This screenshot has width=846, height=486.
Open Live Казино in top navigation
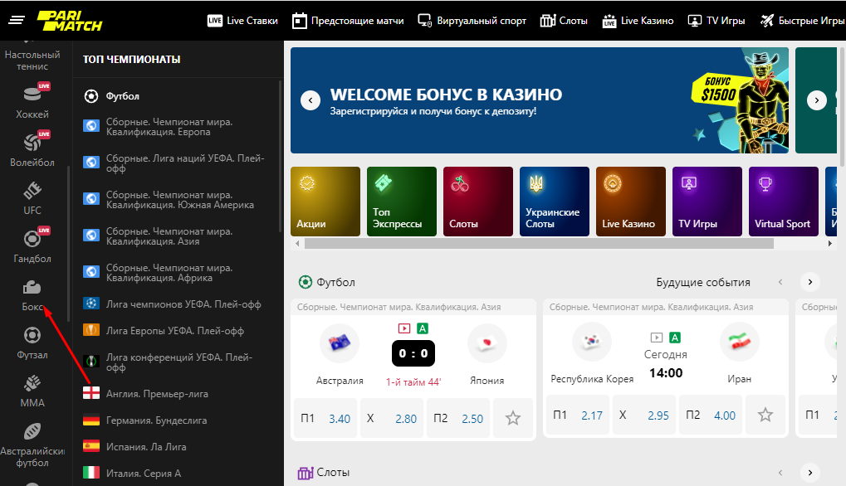(638, 21)
